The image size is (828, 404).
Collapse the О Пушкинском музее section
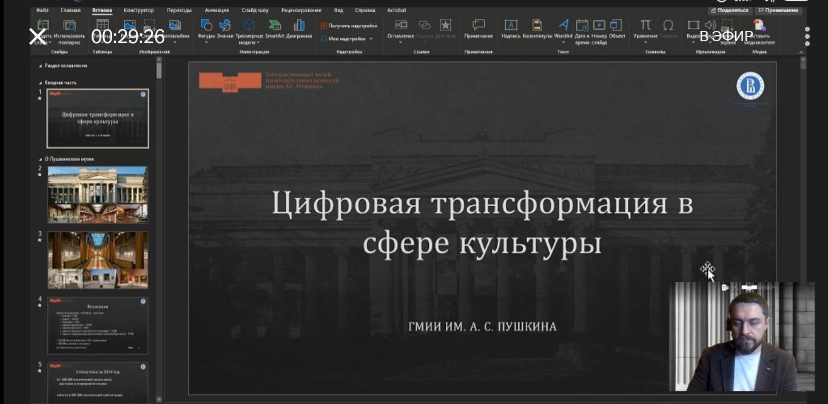(41, 159)
